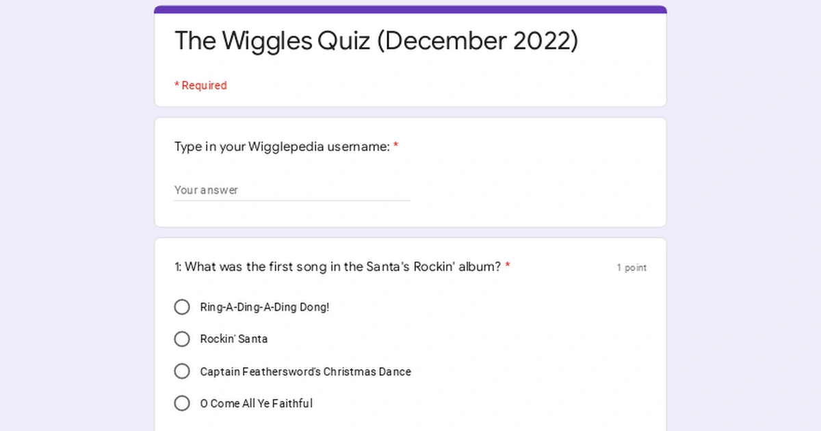This screenshot has width=821, height=431.
Task: Click the red asterisk beside the username prompt
Action: pos(395,145)
